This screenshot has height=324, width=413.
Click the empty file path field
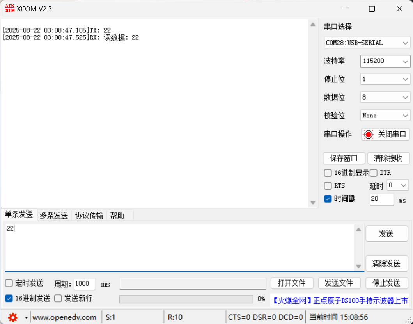193,284
